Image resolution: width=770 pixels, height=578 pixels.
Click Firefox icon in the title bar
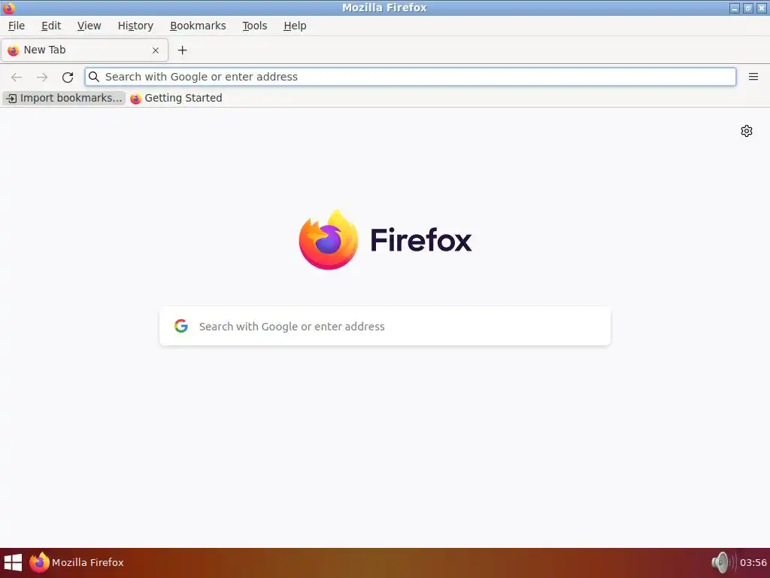9,8
